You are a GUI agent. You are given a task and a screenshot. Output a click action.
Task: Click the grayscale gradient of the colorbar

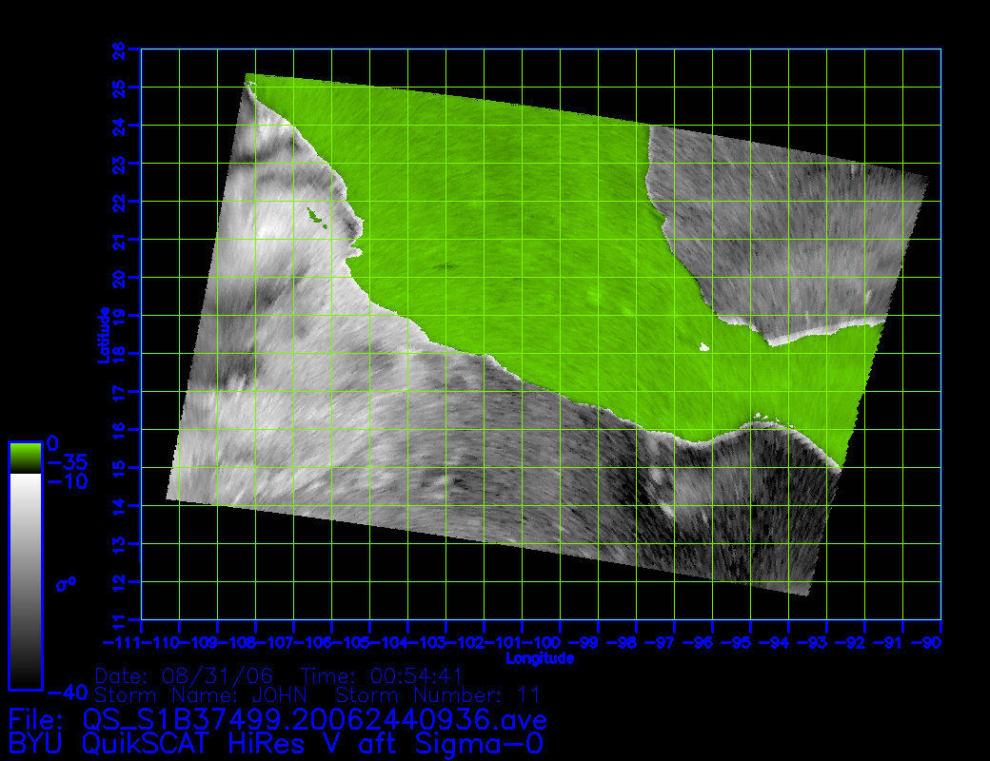tap(25, 571)
